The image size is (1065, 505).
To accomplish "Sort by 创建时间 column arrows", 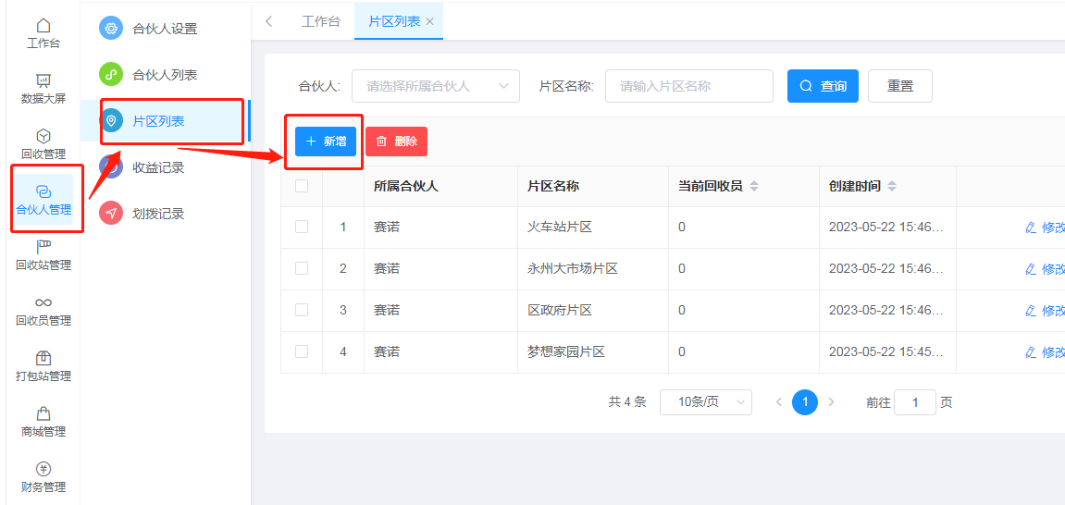I will (x=892, y=186).
